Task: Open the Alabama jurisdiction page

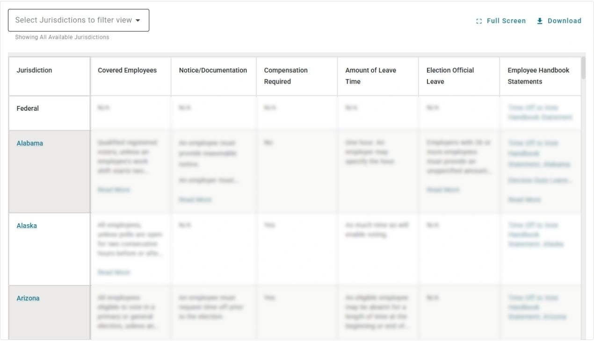Action: point(29,143)
